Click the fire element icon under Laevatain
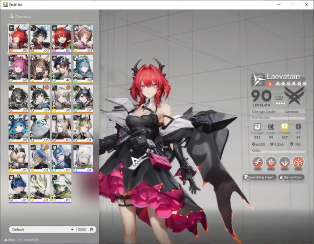This screenshot has height=244, width=314. [270, 84]
